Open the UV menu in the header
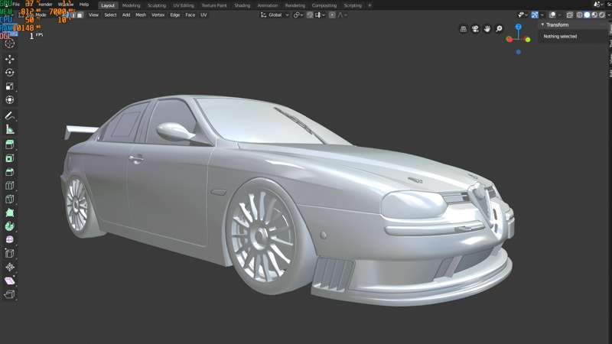The image size is (612, 344). pos(203,15)
